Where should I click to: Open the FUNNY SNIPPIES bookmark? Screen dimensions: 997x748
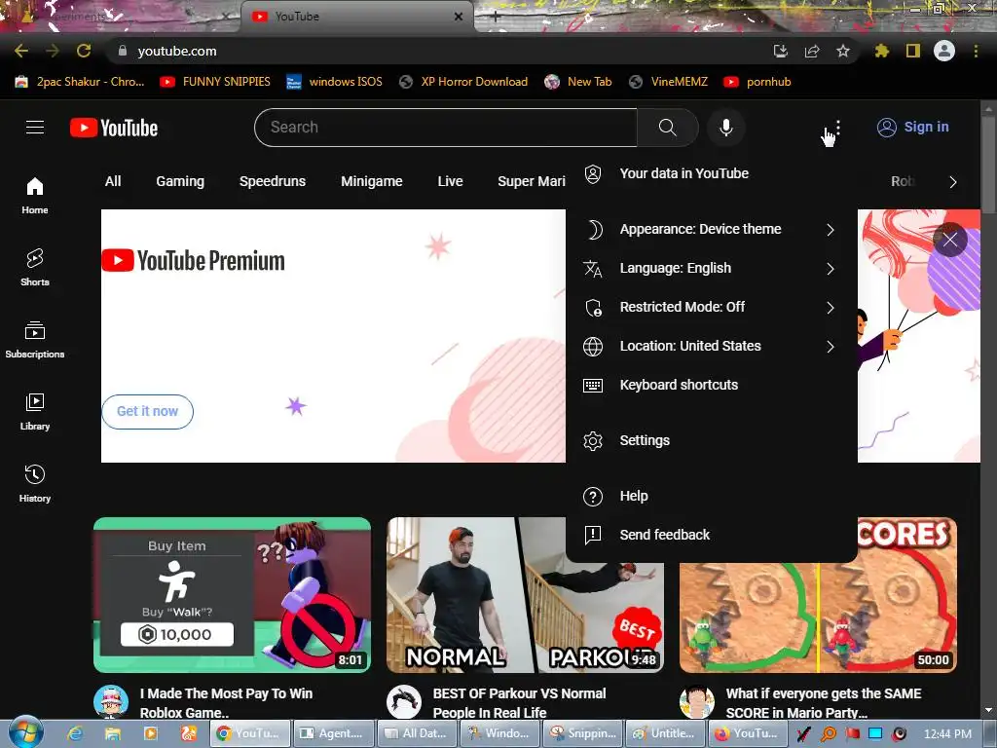point(215,82)
